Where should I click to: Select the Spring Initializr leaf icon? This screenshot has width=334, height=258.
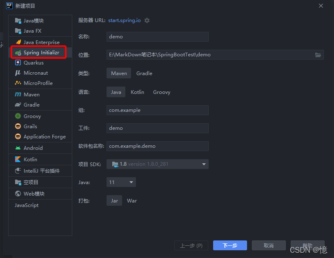[18, 53]
